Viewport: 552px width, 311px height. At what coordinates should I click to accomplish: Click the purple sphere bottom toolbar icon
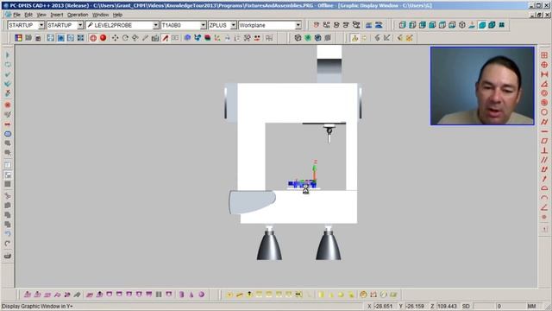coord(201,295)
